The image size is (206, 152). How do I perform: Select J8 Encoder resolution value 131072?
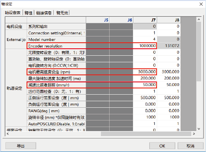point(169,46)
